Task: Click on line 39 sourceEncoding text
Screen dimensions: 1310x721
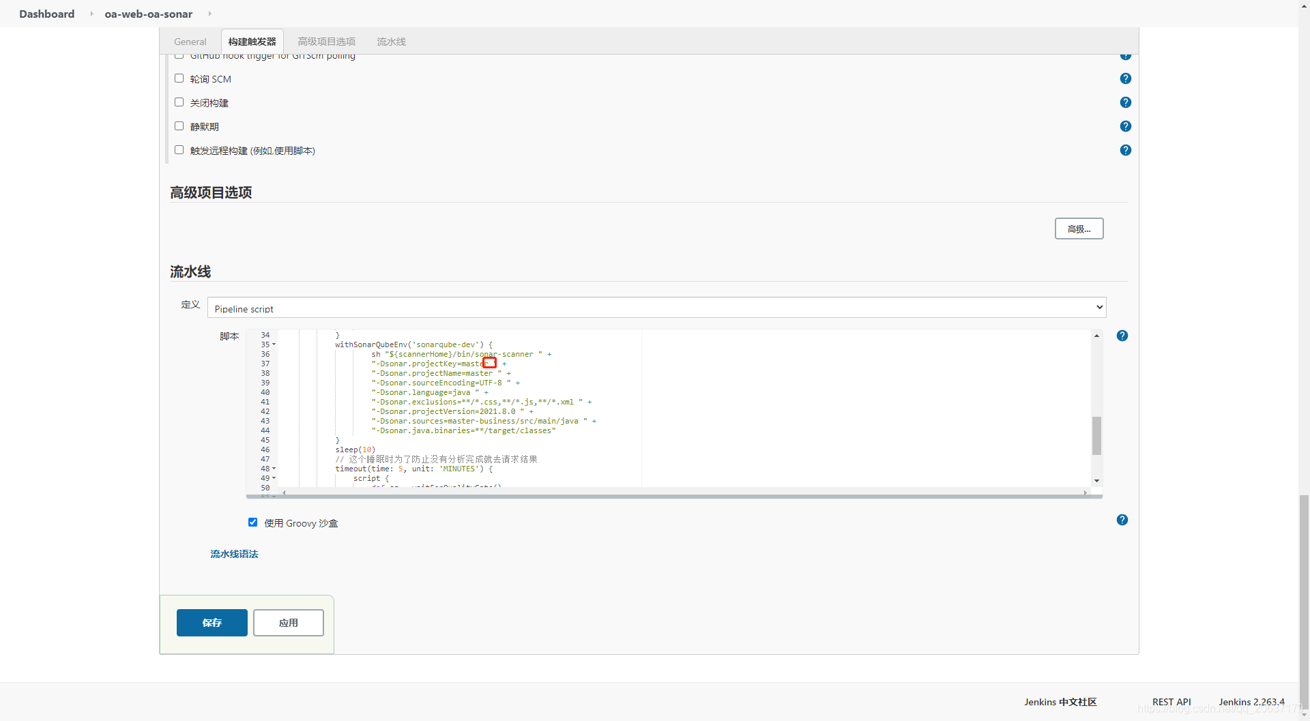Action: (446, 383)
